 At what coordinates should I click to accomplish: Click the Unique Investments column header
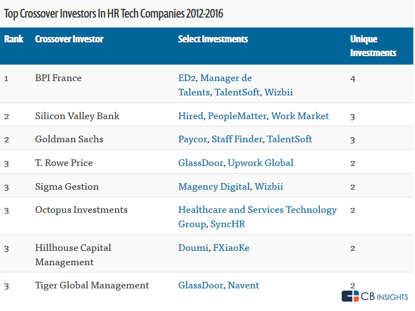(373, 46)
